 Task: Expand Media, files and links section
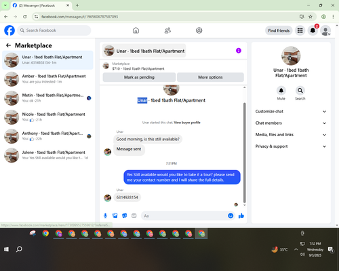point(291,135)
